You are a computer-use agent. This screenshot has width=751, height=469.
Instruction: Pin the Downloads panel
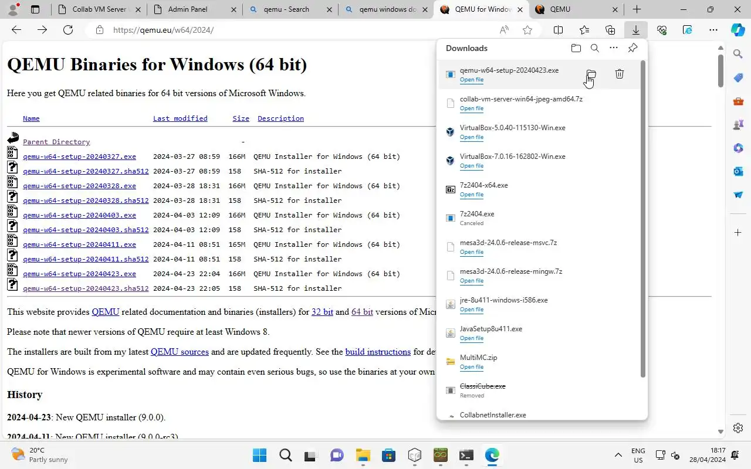tap(632, 48)
